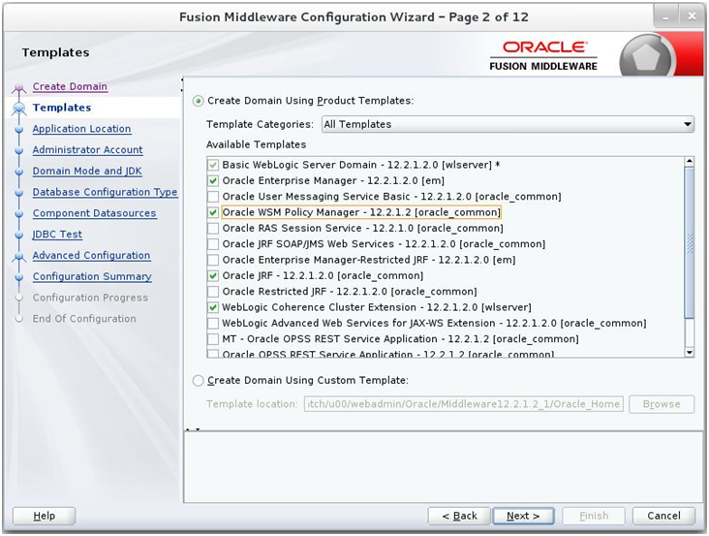
Task: Uncheck Oracle Enterprise Manager 12.2.1.2.0 [em]
Action: click(x=213, y=180)
